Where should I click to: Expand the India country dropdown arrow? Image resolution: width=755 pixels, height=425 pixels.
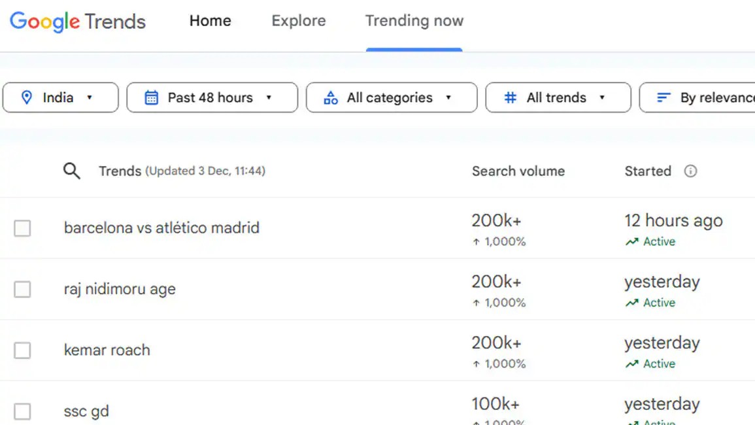pyautogui.click(x=89, y=97)
